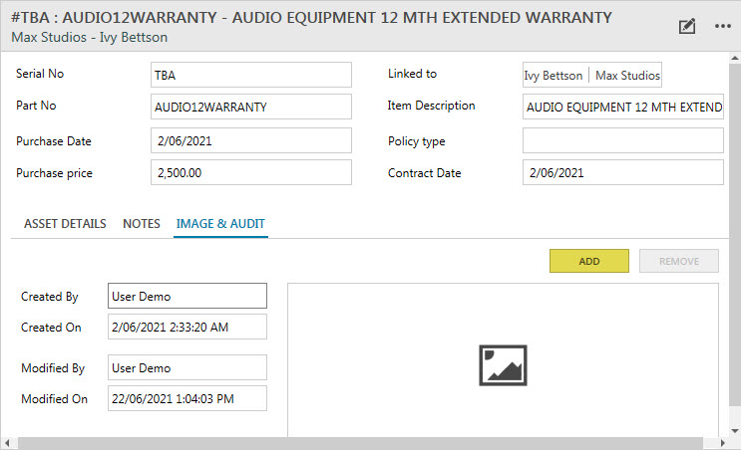Click the Created On timestamp field
This screenshot has width=741, height=450.
click(186, 327)
